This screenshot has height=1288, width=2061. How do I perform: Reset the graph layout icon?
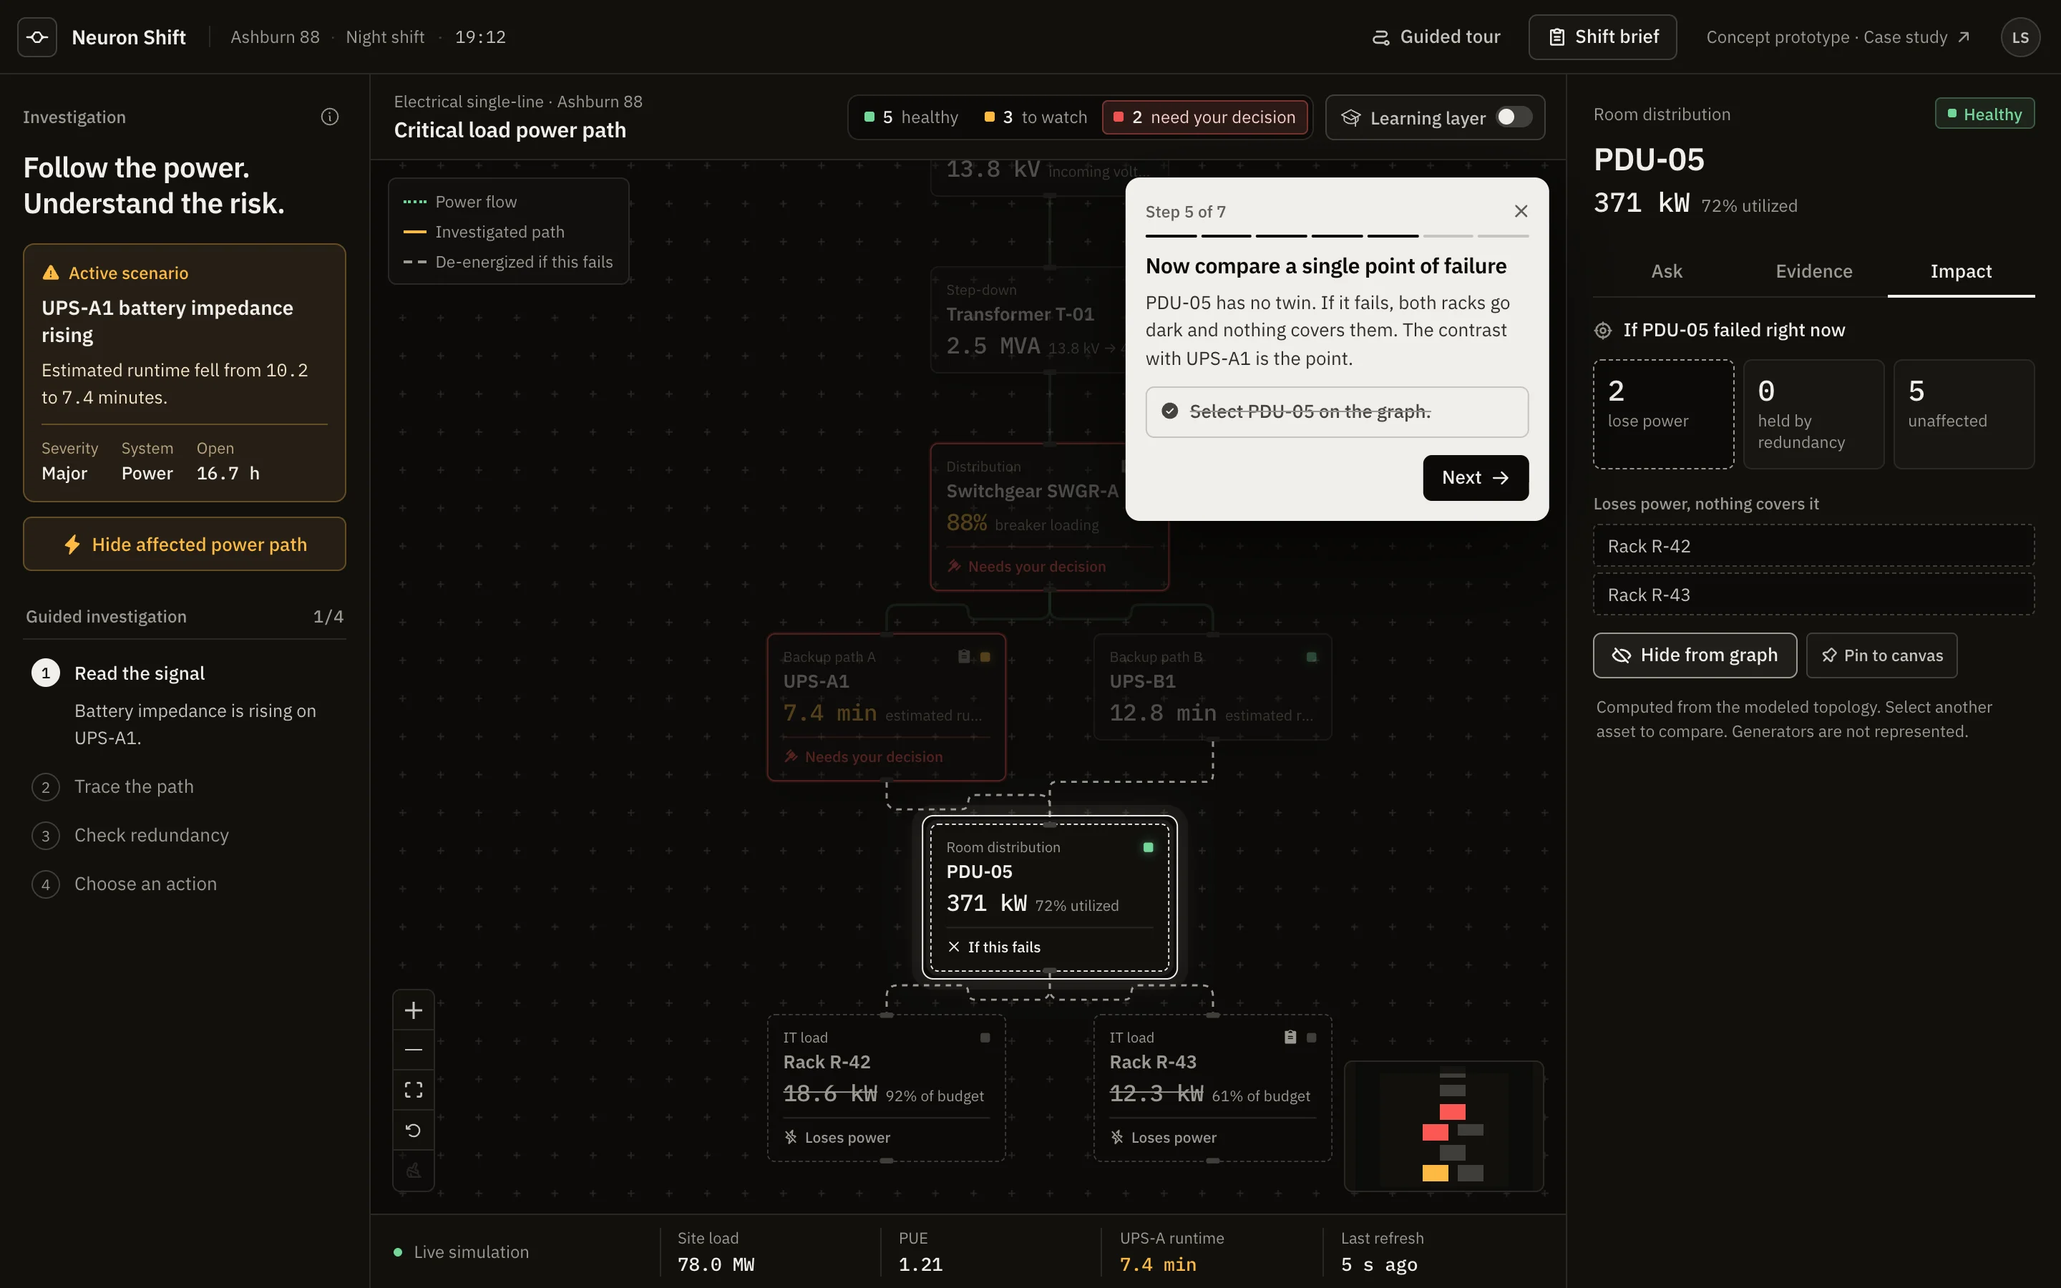tap(414, 1131)
